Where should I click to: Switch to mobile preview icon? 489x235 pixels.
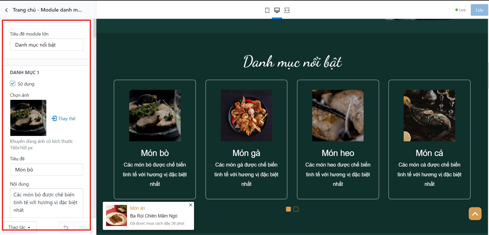coord(267,10)
